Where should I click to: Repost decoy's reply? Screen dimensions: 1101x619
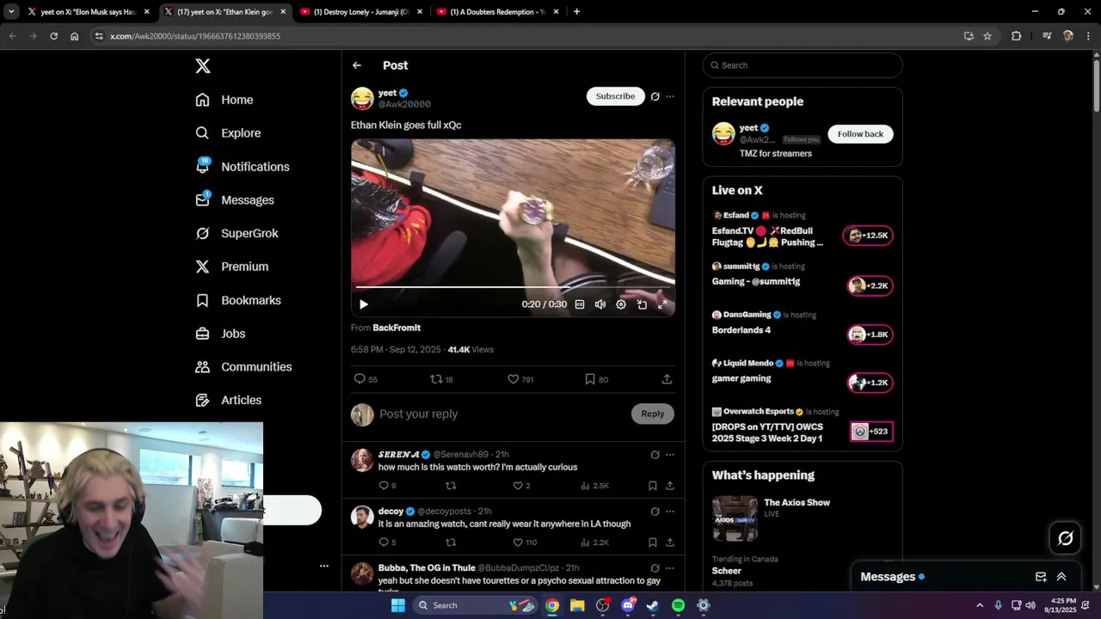point(451,542)
